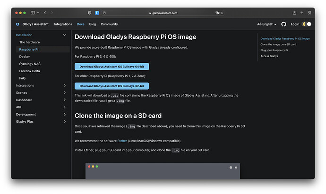
Task: Open the sidebar options dropdown arrow
Action: coord(38,13)
